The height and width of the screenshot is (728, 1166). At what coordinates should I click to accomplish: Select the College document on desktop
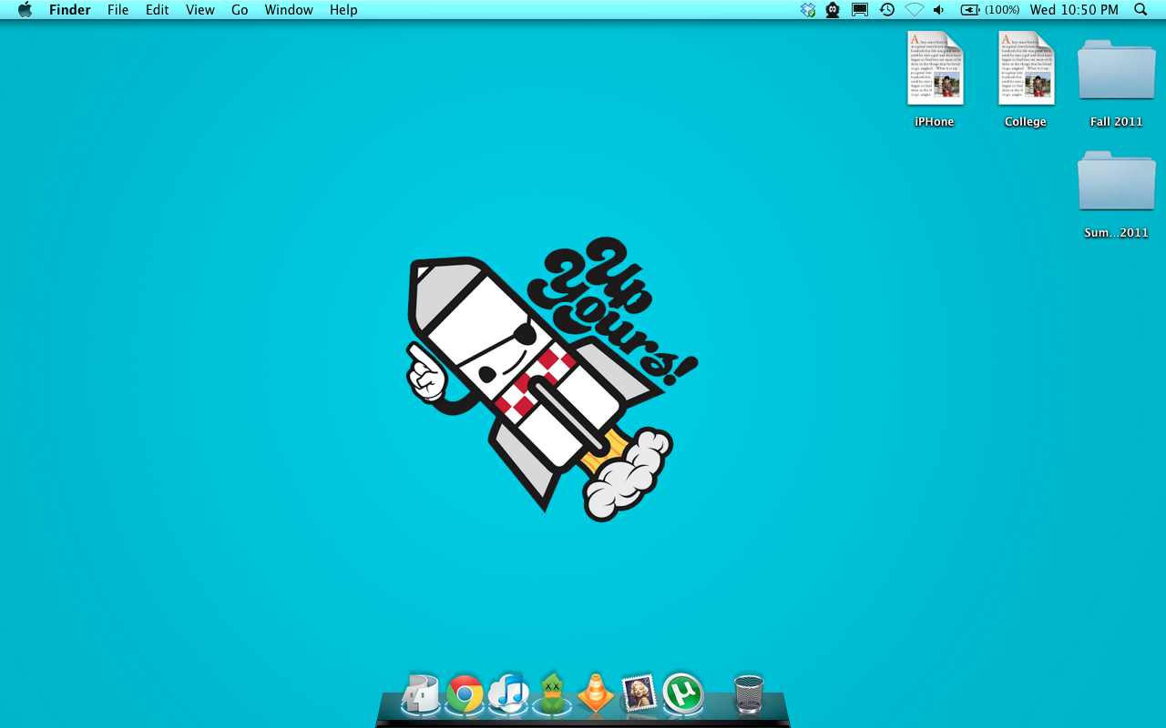[1026, 68]
